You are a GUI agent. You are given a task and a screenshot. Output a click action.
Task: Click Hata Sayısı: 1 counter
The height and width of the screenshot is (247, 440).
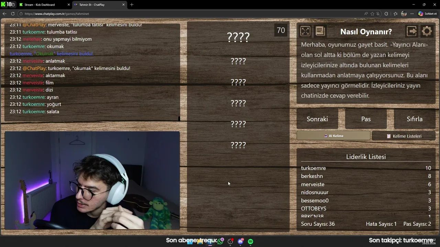coord(381,224)
